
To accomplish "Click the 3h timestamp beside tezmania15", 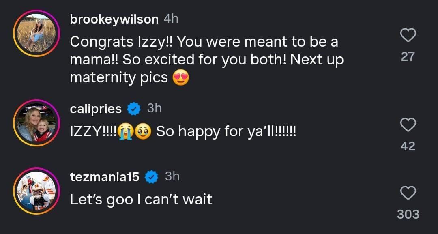I will pyautogui.click(x=172, y=176).
